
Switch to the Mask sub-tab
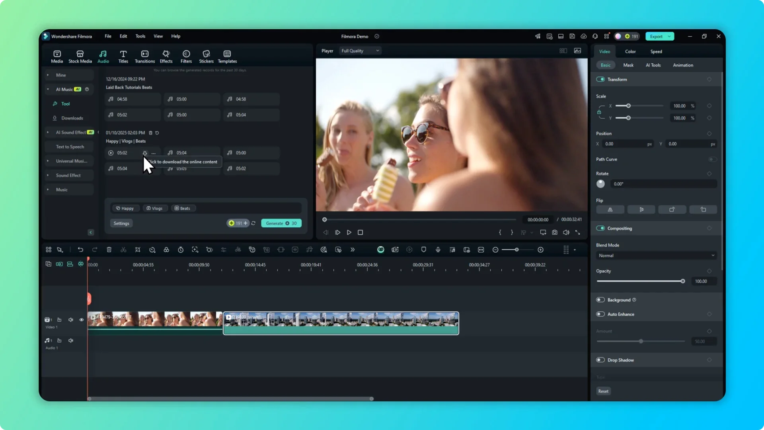[x=628, y=65]
